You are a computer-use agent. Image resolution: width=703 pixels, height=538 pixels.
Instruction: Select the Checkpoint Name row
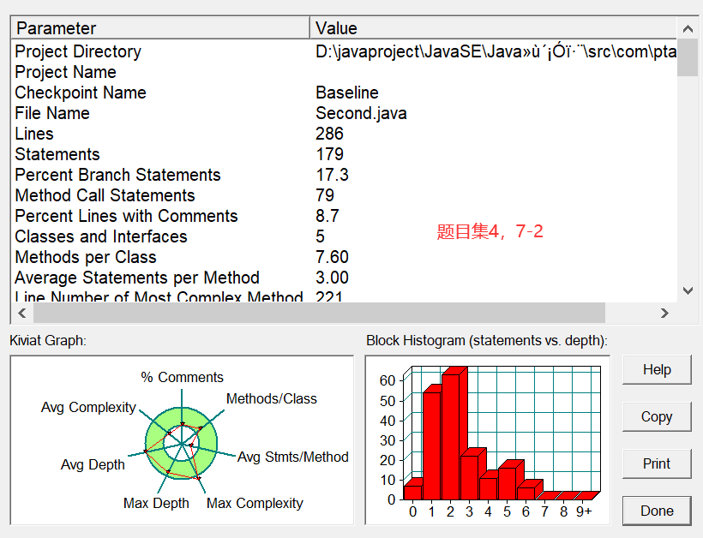pyautogui.click(x=344, y=93)
